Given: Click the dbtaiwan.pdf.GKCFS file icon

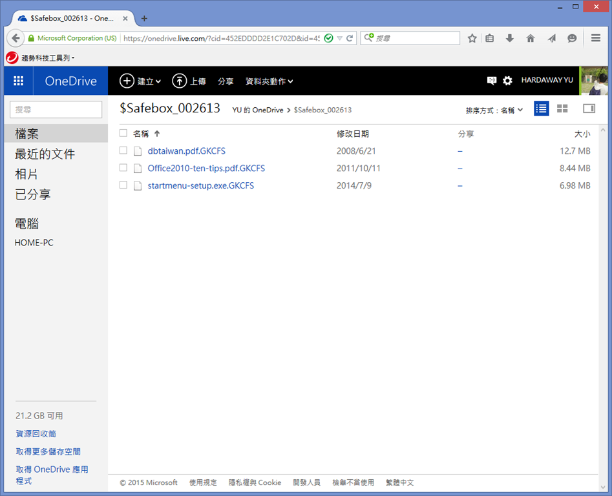Looking at the screenshot, I should 138,151.
